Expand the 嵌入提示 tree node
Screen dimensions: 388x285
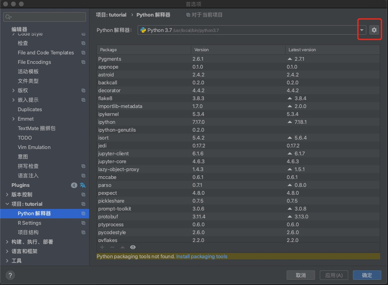[13, 100]
